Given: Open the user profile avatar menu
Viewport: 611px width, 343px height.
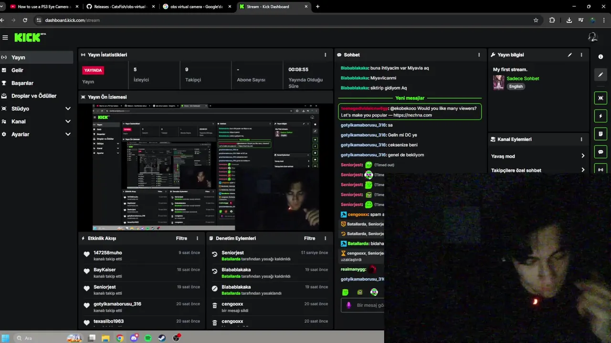Looking at the screenshot, I should coord(592,37).
